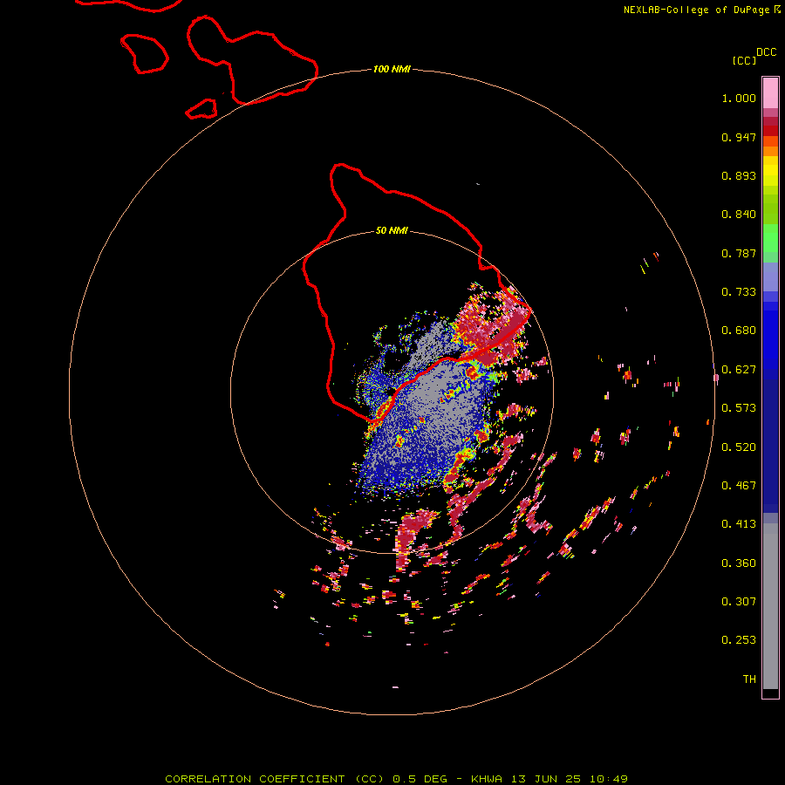Image resolution: width=785 pixels, height=785 pixels.
Task: Click the "50 NMI" range ring label
Action: (392, 231)
